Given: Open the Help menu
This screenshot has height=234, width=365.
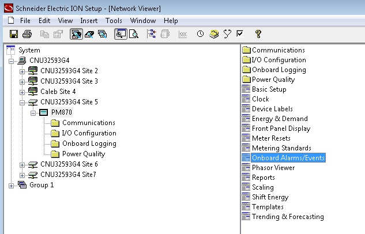Looking at the screenshot, I should pos(171,21).
